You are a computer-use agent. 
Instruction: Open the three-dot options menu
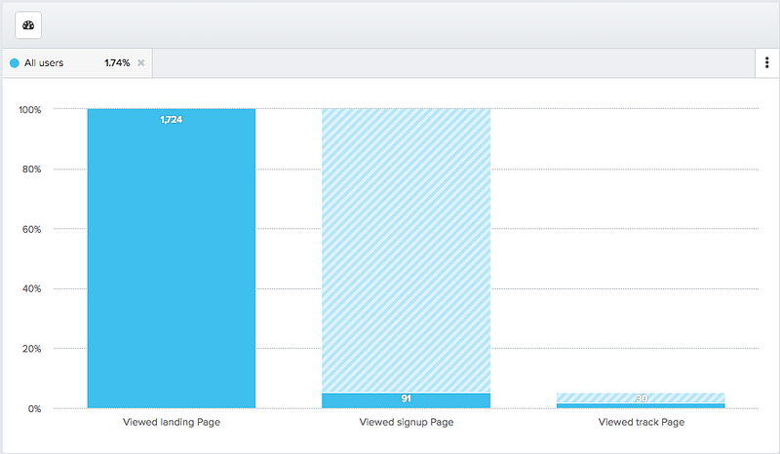click(767, 62)
